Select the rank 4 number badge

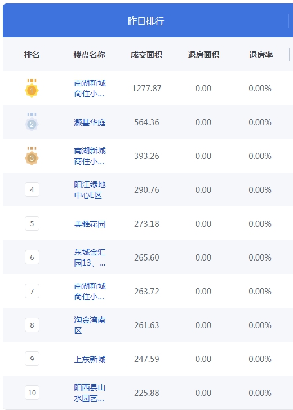(32, 189)
